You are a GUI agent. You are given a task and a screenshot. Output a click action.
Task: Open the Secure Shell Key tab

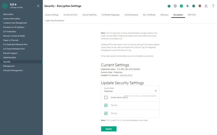(90, 15)
